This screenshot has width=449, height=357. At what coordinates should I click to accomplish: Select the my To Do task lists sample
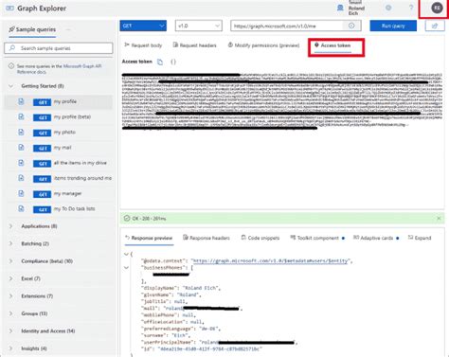click(58, 208)
